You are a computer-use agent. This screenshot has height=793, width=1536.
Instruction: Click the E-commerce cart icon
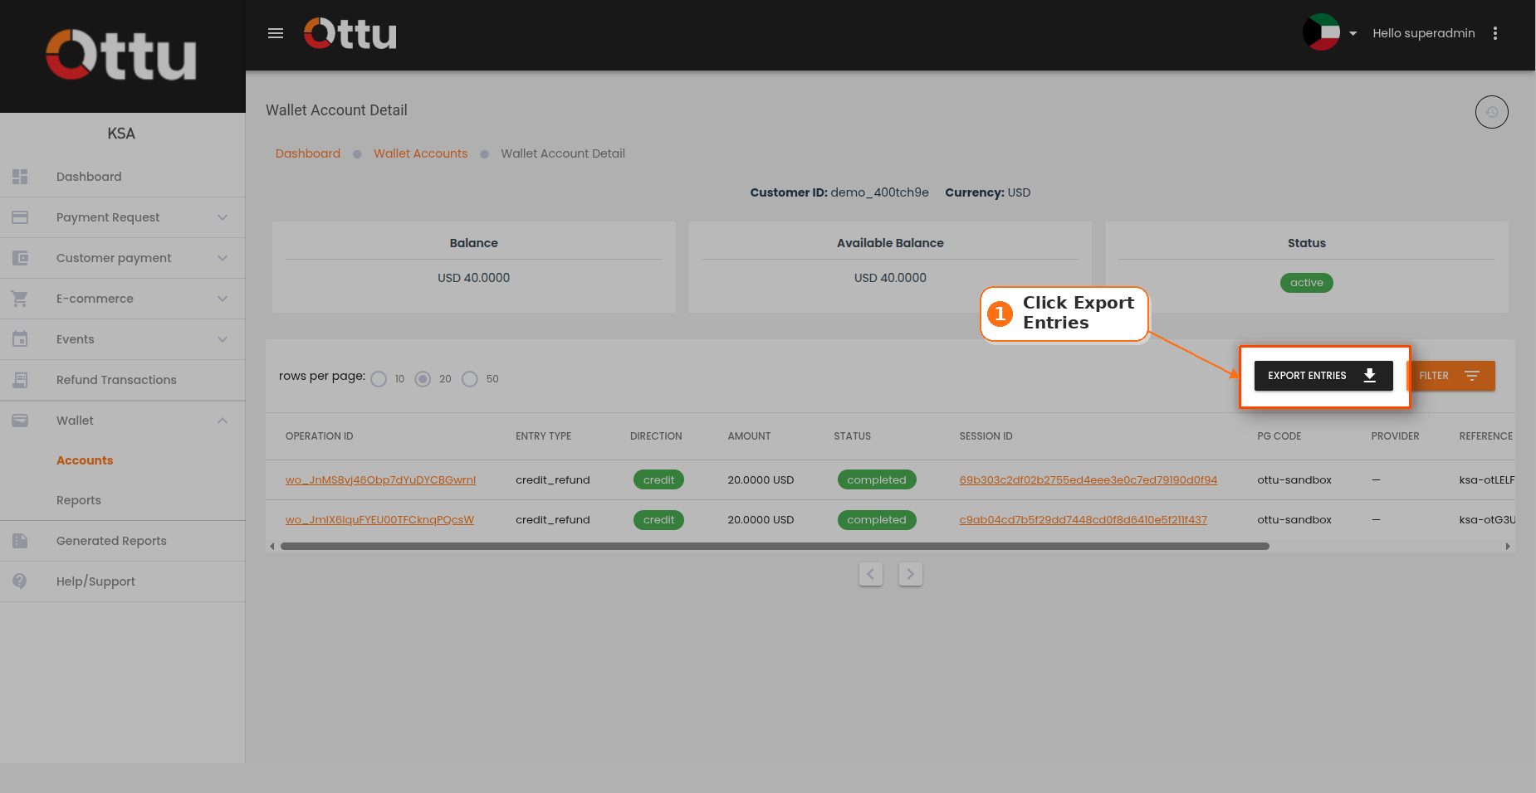[x=20, y=299]
